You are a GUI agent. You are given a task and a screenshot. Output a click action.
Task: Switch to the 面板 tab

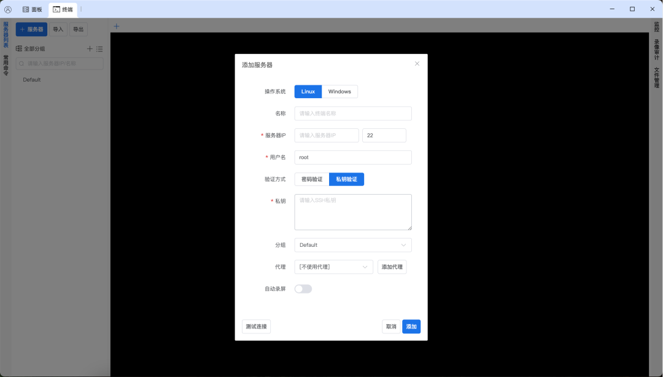32,9
